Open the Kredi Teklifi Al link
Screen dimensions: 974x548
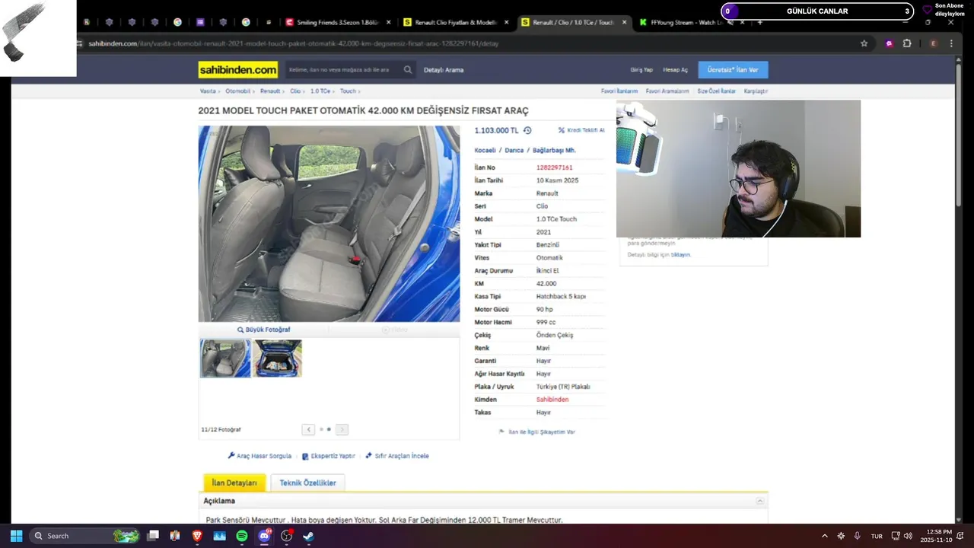pos(581,130)
